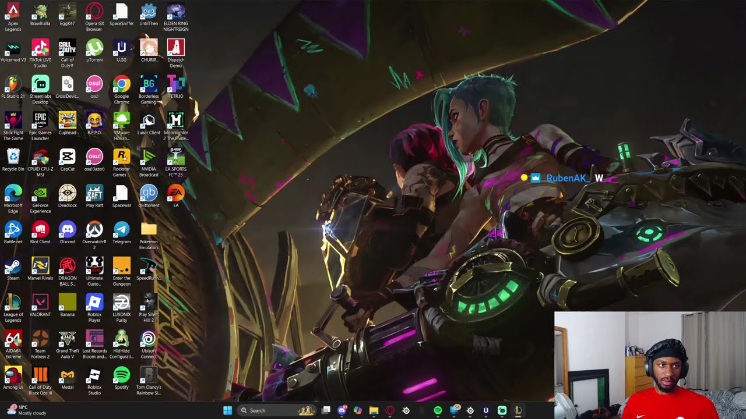
Task: Open the Play Raft shortcut
Action: pos(94,197)
